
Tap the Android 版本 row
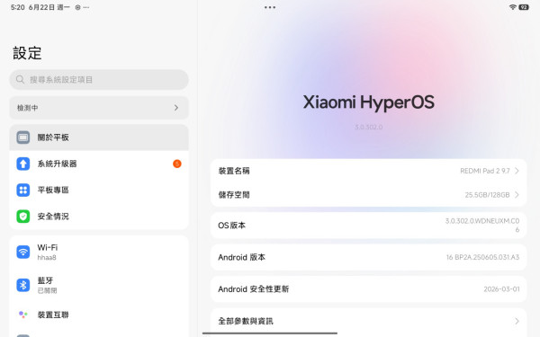coord(368,257)
